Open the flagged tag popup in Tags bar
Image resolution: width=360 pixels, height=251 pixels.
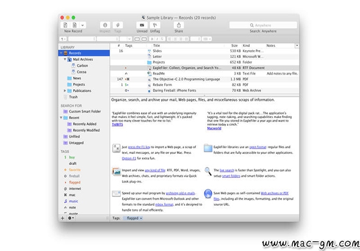(133, 218)
